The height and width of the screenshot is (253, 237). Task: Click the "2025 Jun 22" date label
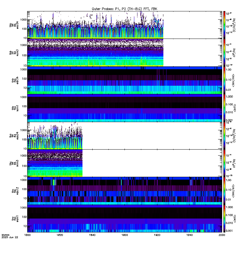[x=10, y=237]
